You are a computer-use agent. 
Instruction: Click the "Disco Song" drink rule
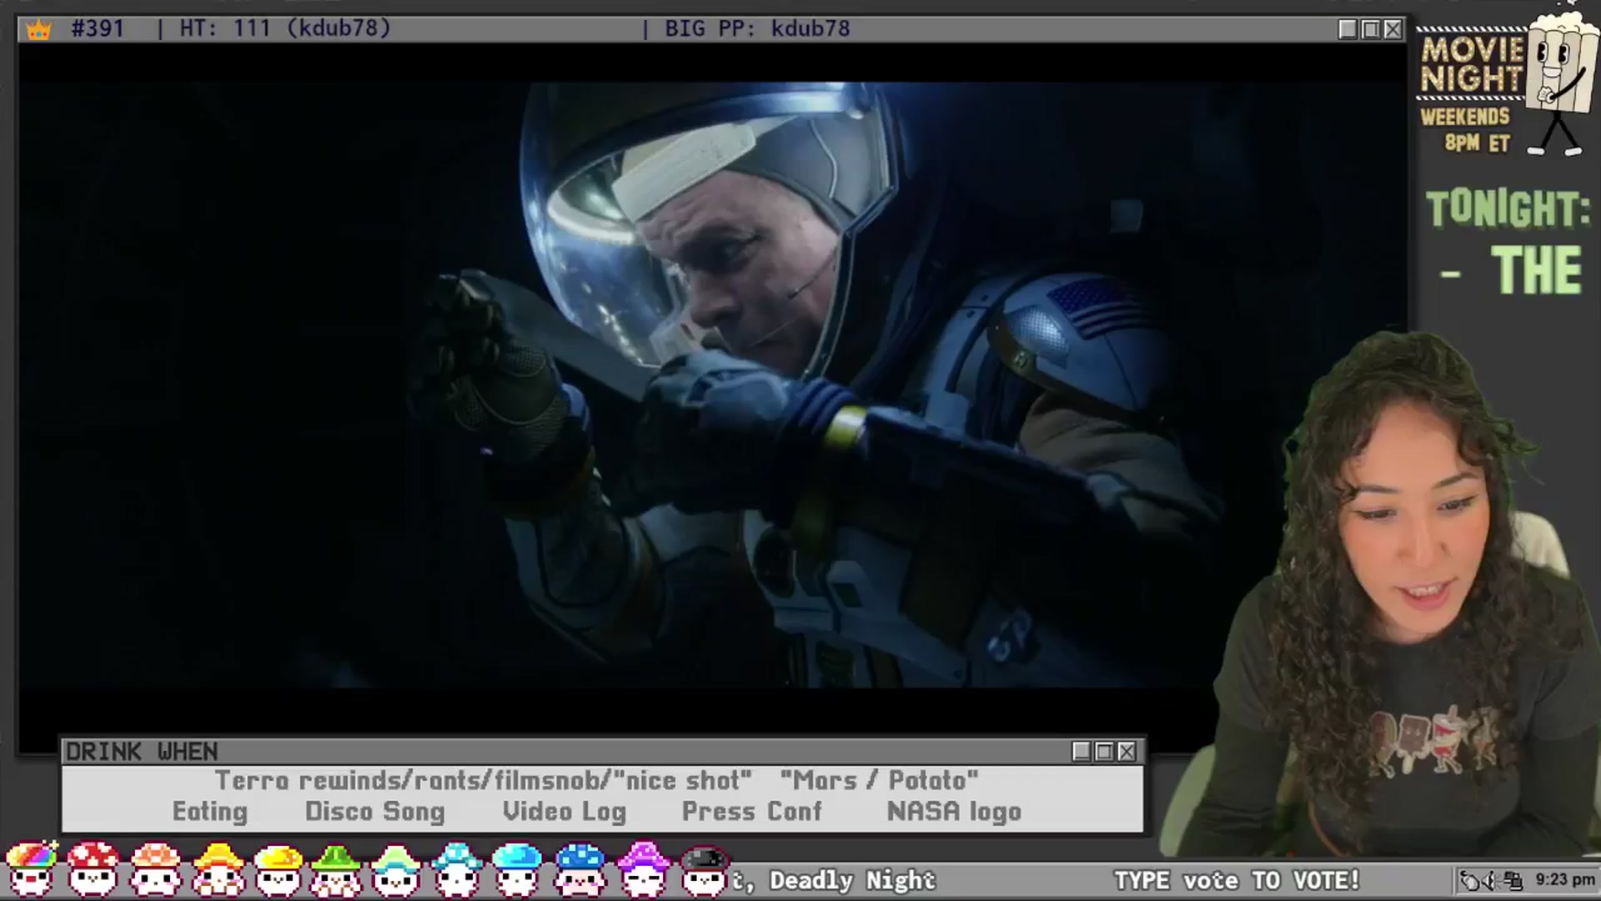375,812
